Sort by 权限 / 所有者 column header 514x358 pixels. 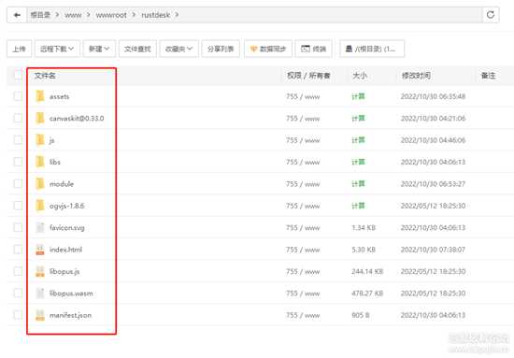point(308,76)
